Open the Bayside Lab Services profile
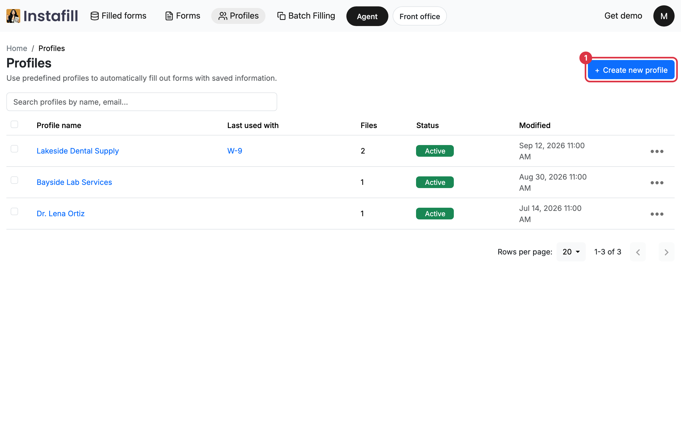The height and width of the screenshot is (425, 681). coord(74,182)
